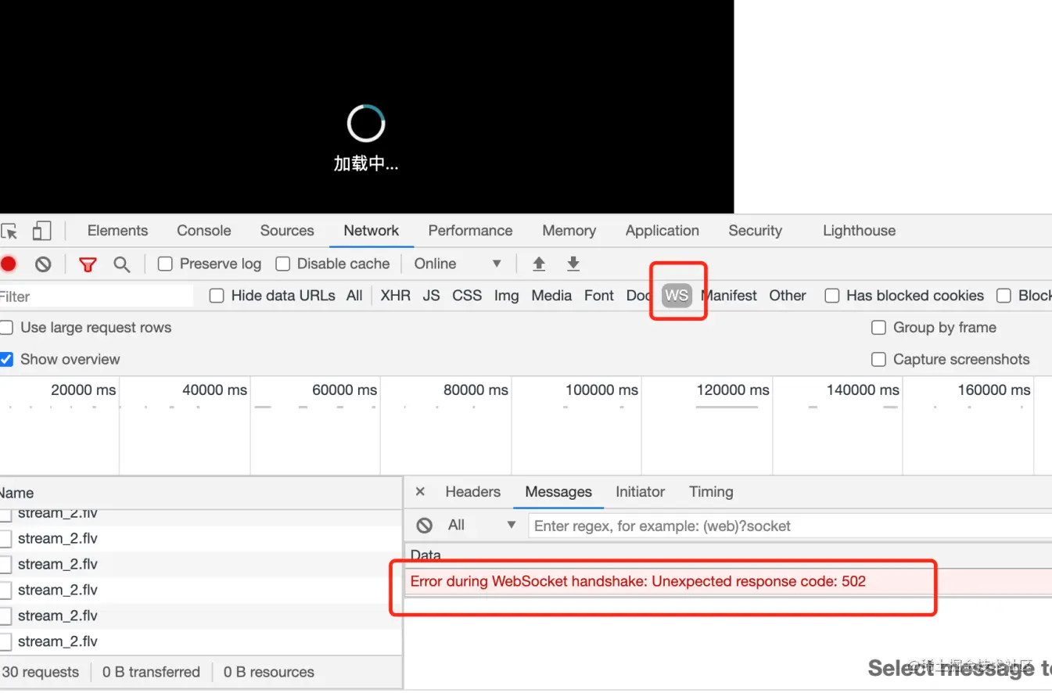Screen dimensions: 1052x693
Task: Enable the Preserve log checkbox
Action: click(165, 264)
